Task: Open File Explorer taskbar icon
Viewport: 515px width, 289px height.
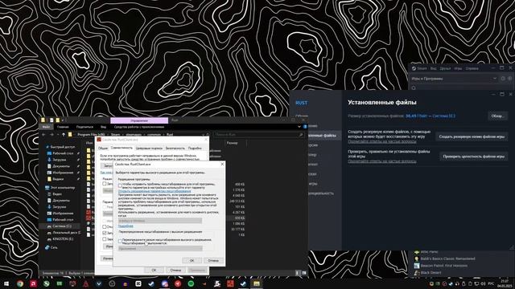Action: (x=257, y=283)
